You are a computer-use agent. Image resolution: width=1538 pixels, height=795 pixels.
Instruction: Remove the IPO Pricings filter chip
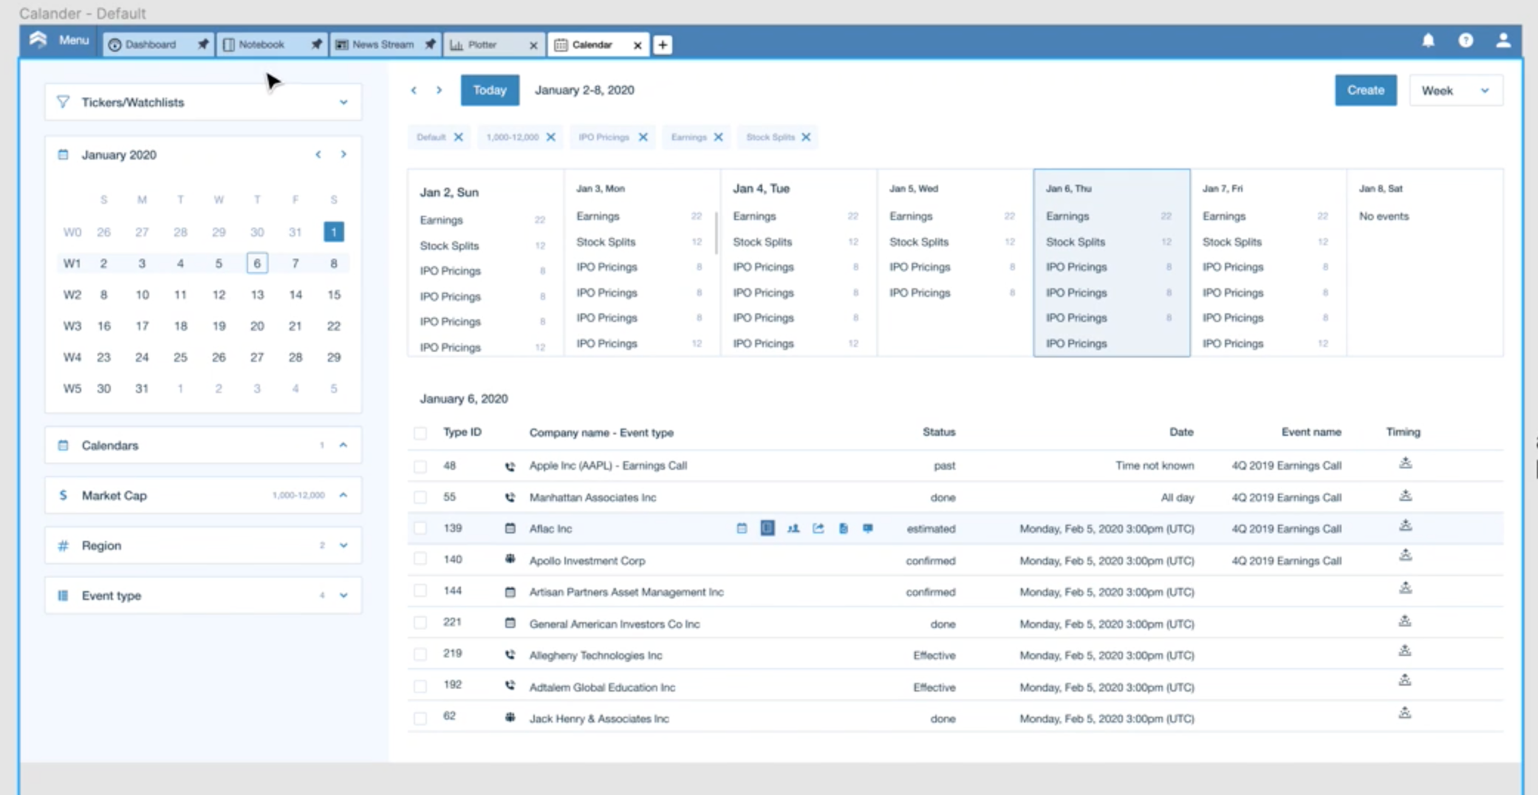(643, 137)
